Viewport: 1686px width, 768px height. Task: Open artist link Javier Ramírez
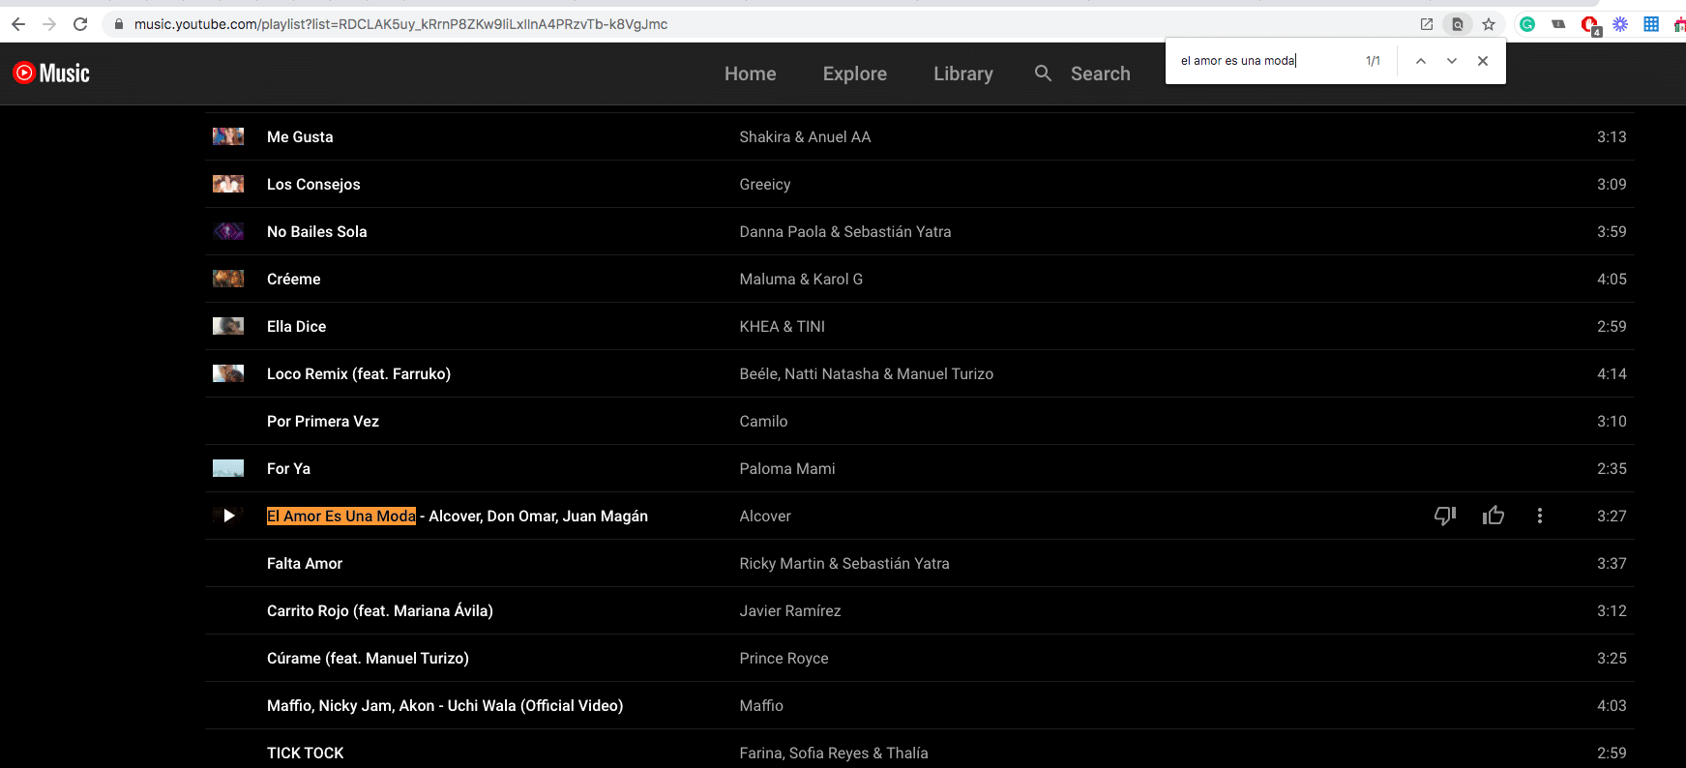(790, 611)
